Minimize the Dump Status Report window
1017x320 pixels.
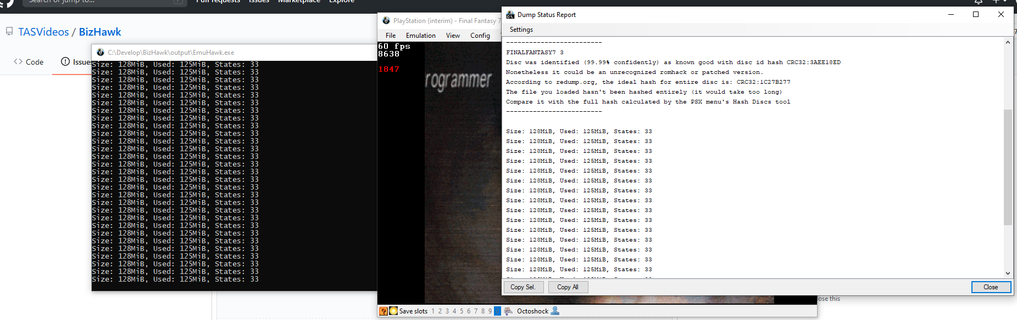point(951,15)
